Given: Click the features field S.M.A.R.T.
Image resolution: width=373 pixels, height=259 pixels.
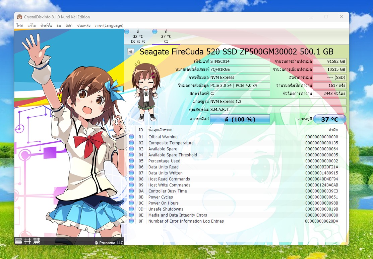Looking at the screenshot, I should point(278,110).
